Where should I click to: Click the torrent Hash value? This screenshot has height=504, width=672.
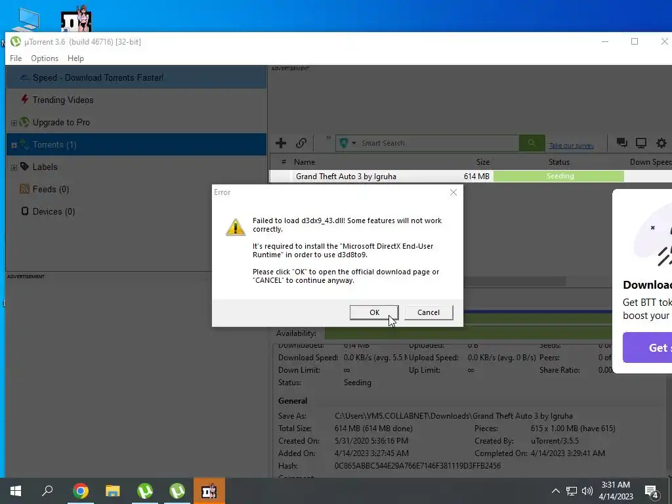[417, 465]
